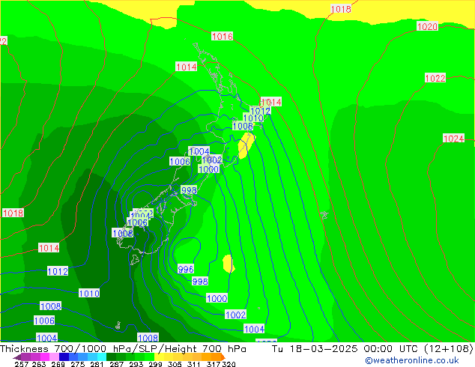This screenshot has width=475, height=367.
Task: Click the legend value 257
Action: 22,364
